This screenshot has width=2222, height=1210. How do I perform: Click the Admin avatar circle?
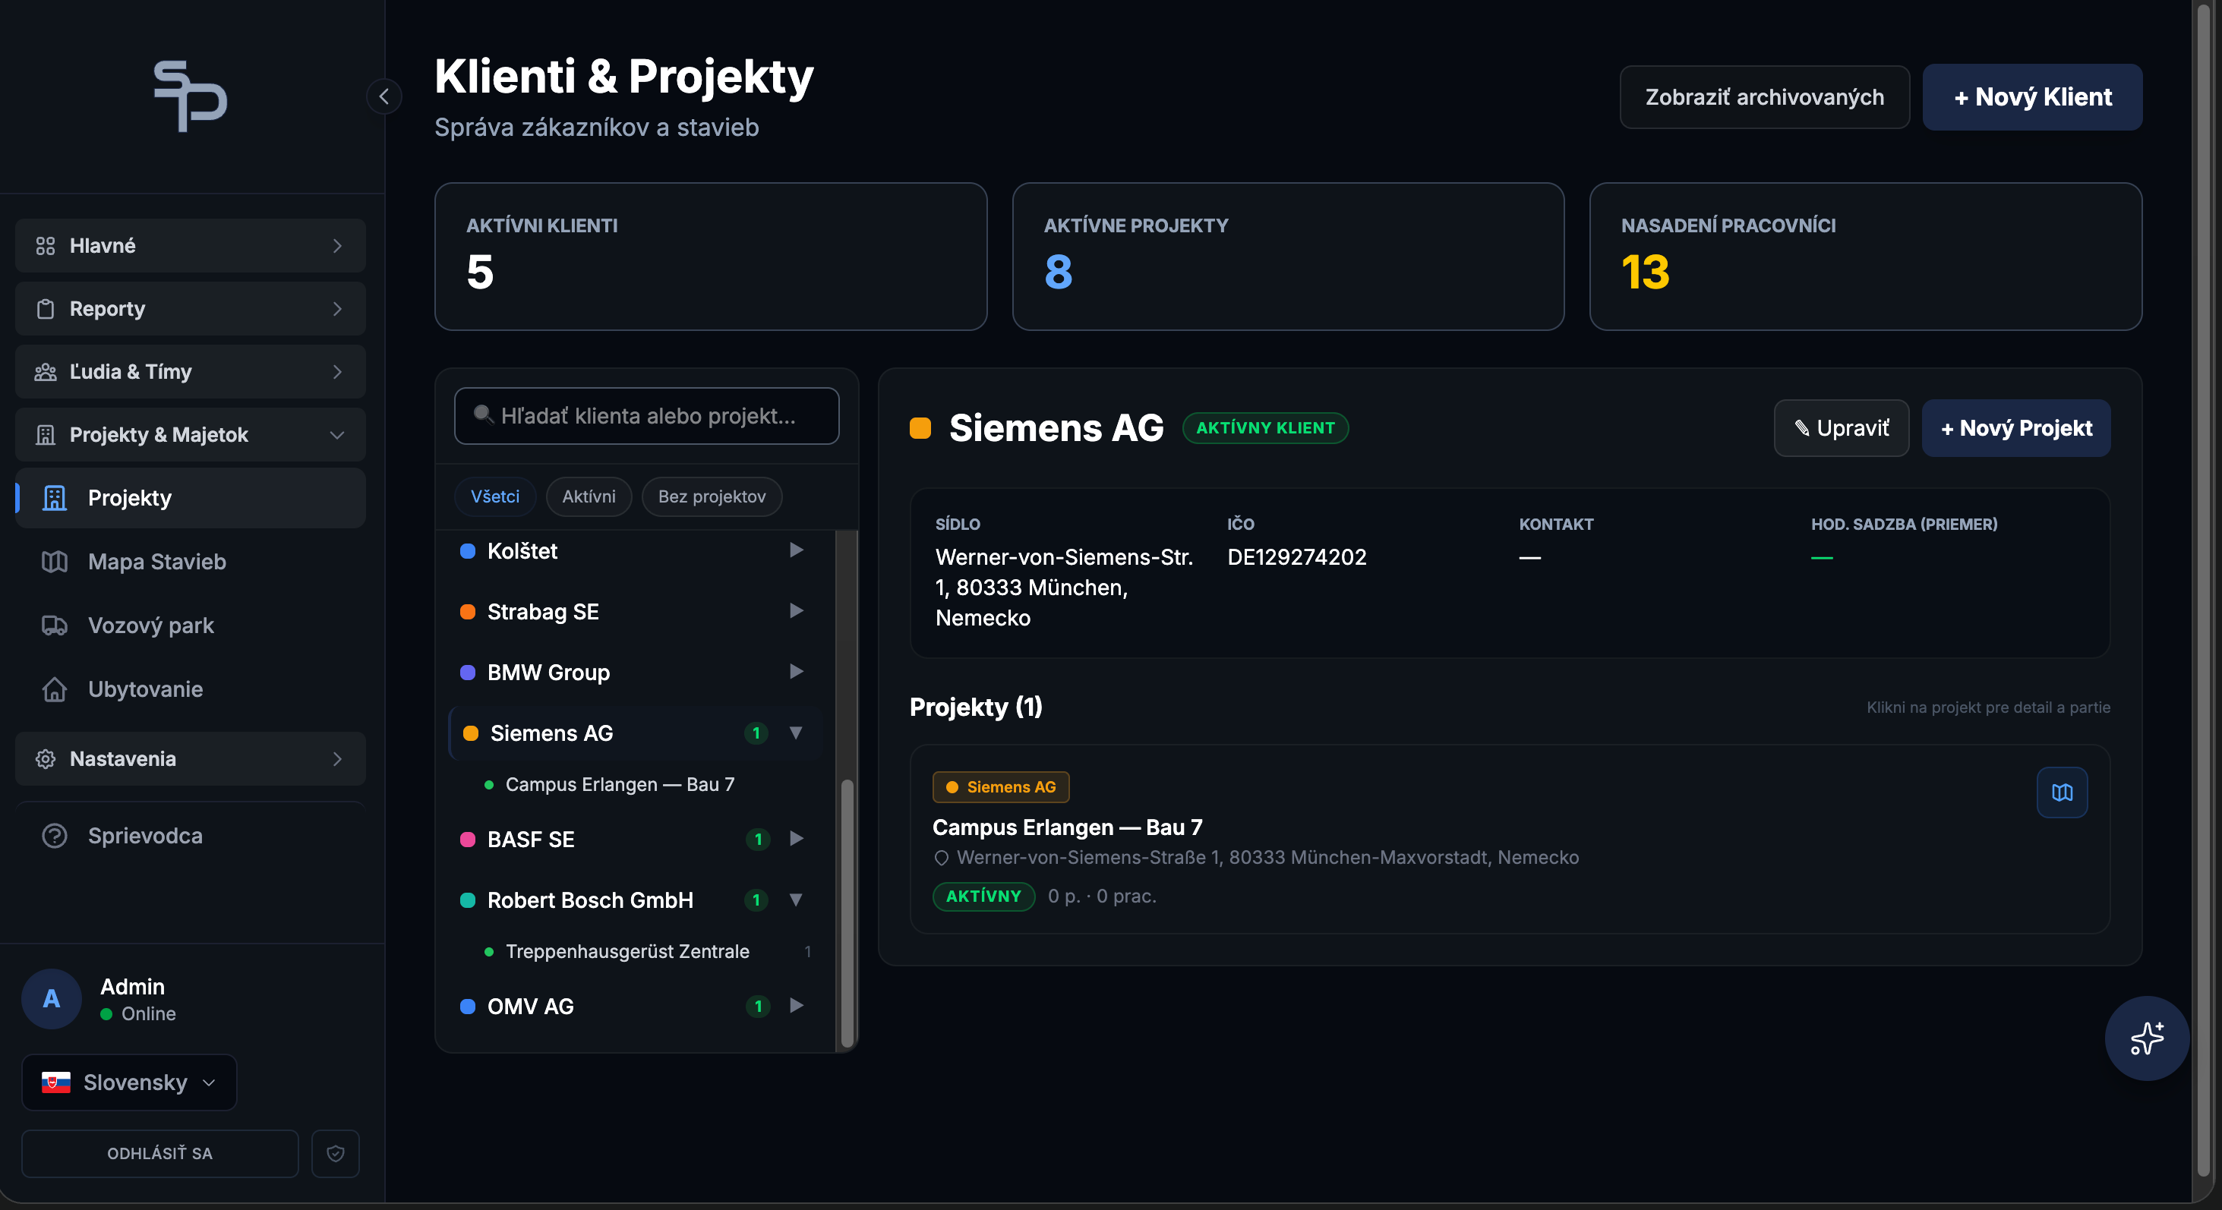51,999
